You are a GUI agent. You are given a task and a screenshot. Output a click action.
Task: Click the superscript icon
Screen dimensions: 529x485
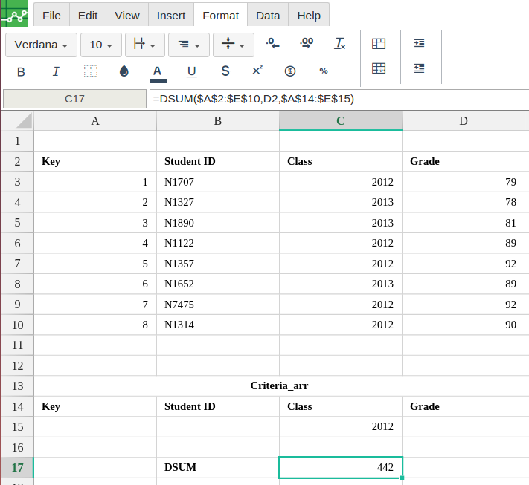(257, 71)
